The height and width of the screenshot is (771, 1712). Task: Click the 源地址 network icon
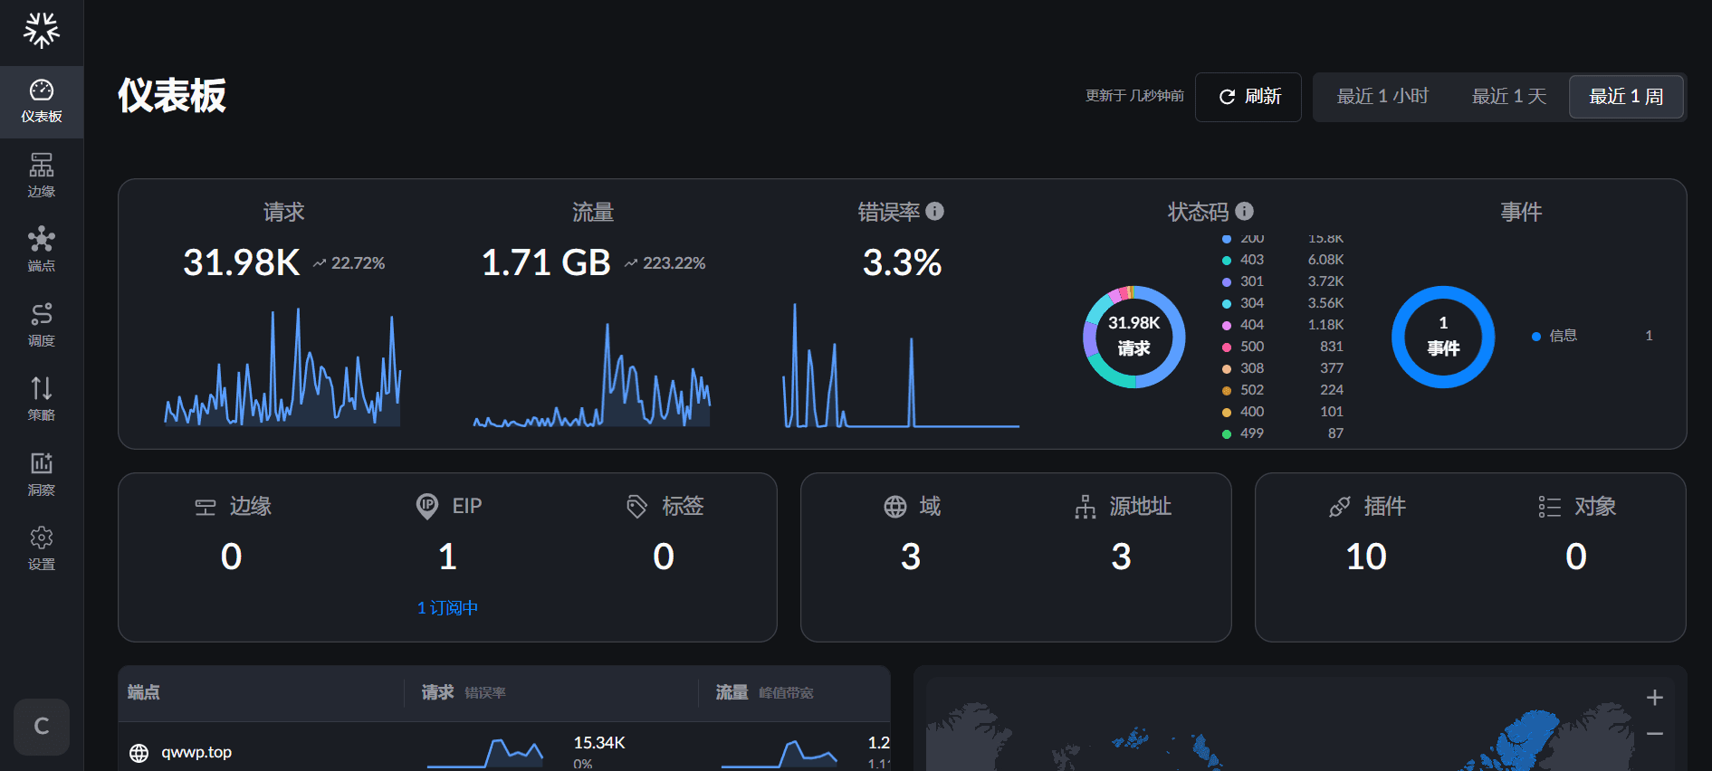[1085, 507]
